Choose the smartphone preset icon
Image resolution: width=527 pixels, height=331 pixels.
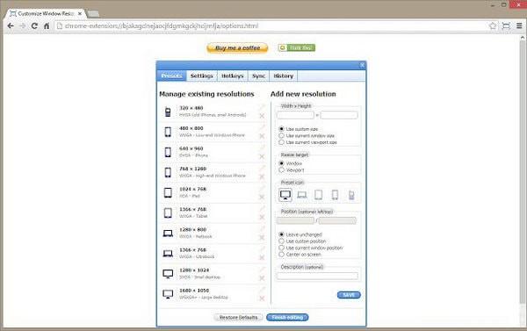[x=335, y=195]
